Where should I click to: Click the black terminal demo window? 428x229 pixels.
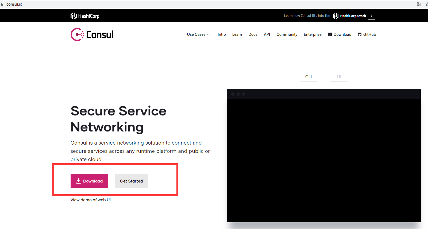point(324,156)
